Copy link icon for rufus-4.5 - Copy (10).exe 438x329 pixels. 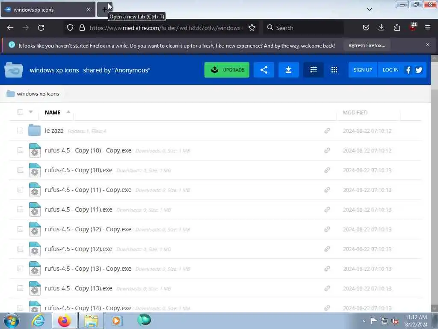click(x=327, y=170)
